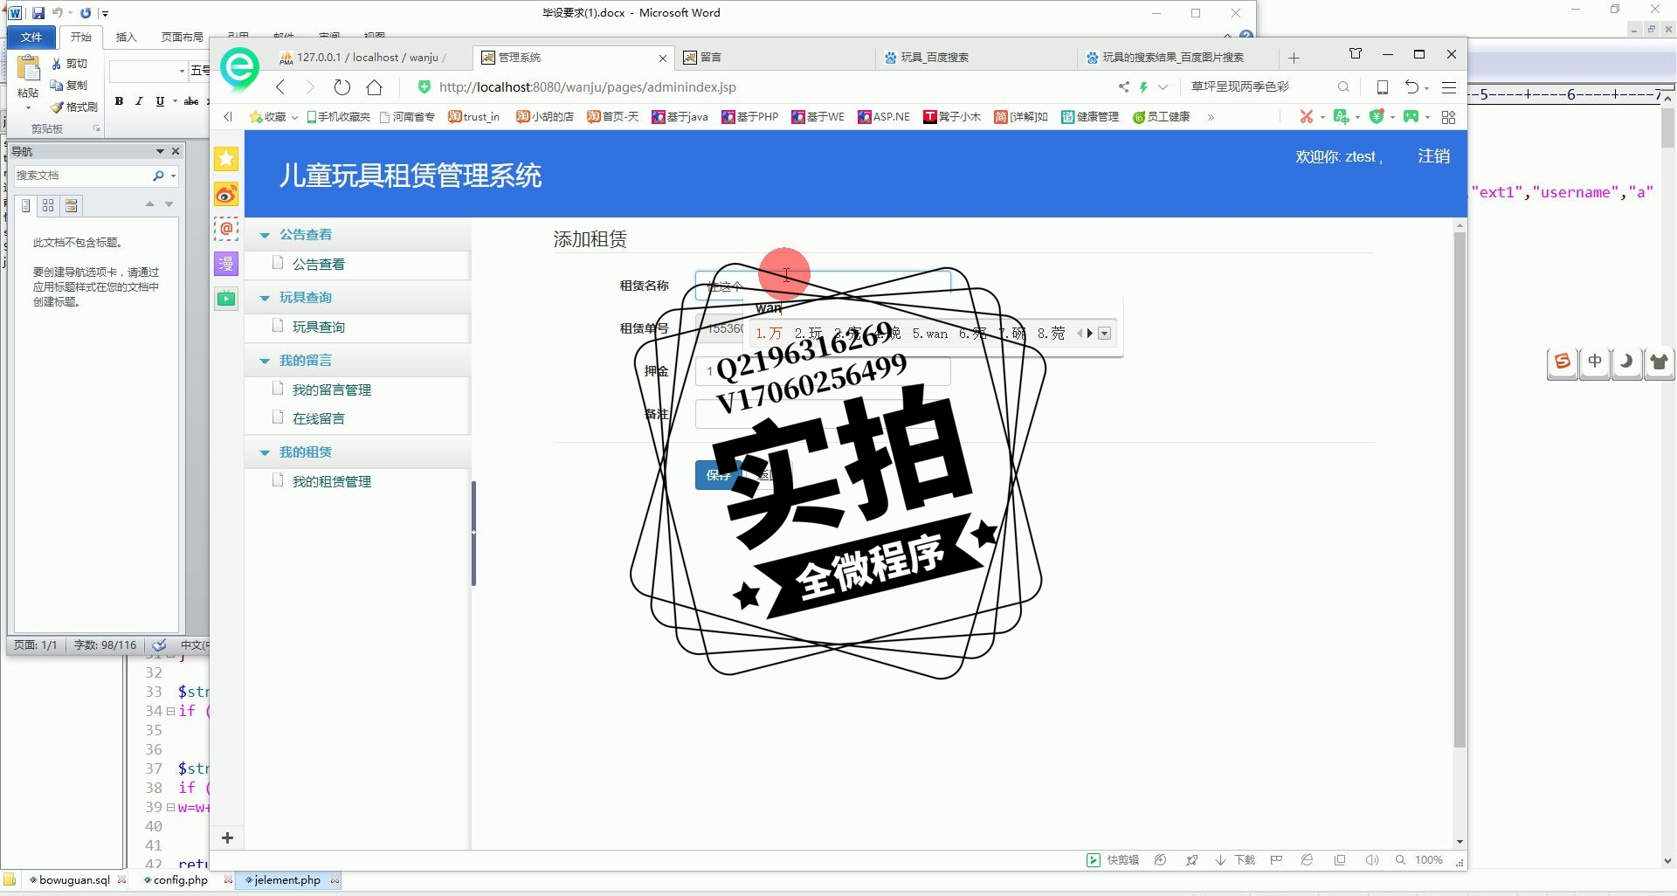Screen dimensions: 1677x896
Task: Switch to Word's 页面布局 tab
Action: coord(182,37)
